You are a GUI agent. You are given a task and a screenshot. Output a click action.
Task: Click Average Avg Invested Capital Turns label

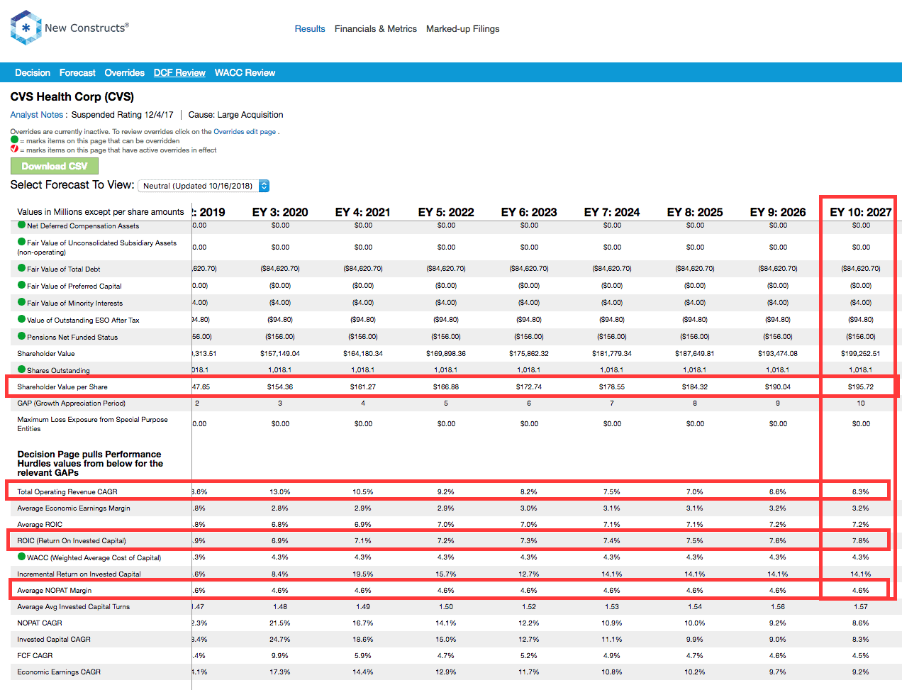74,606
